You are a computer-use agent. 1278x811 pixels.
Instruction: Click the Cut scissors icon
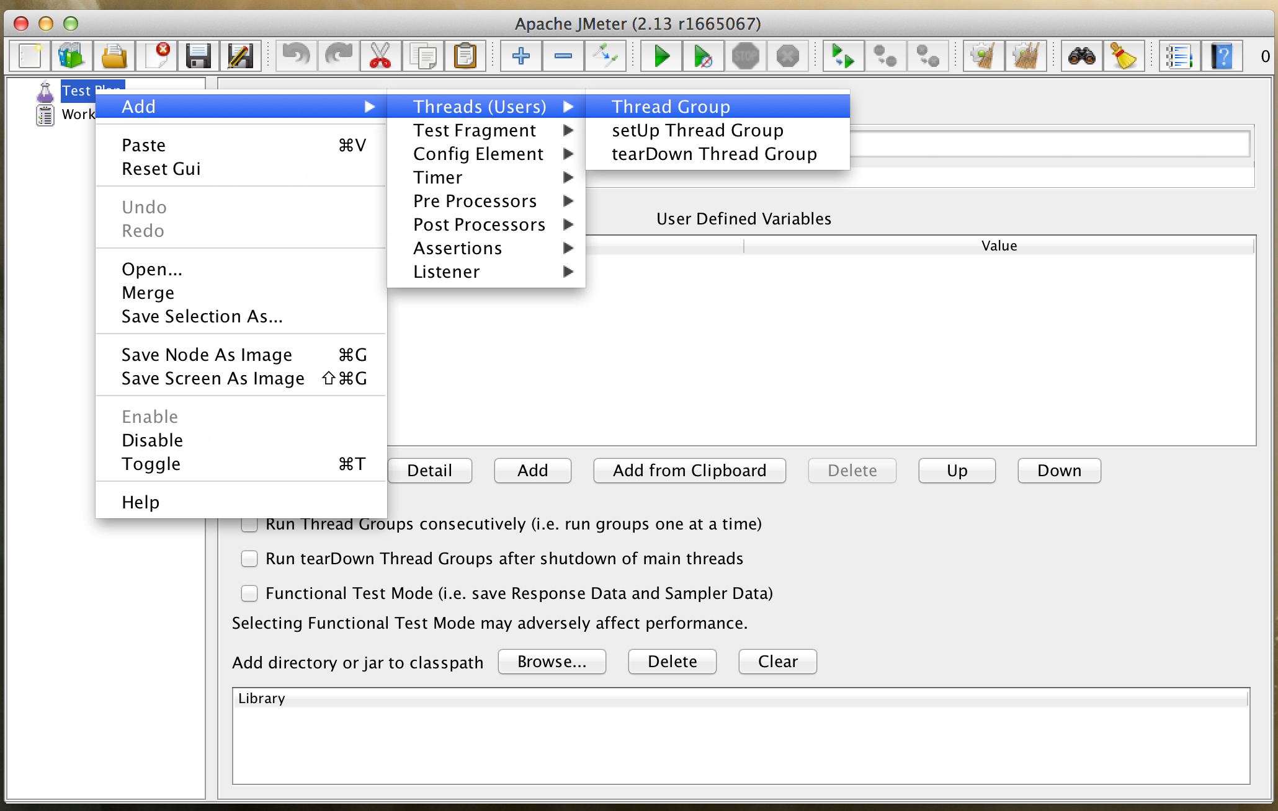point(380,56)
